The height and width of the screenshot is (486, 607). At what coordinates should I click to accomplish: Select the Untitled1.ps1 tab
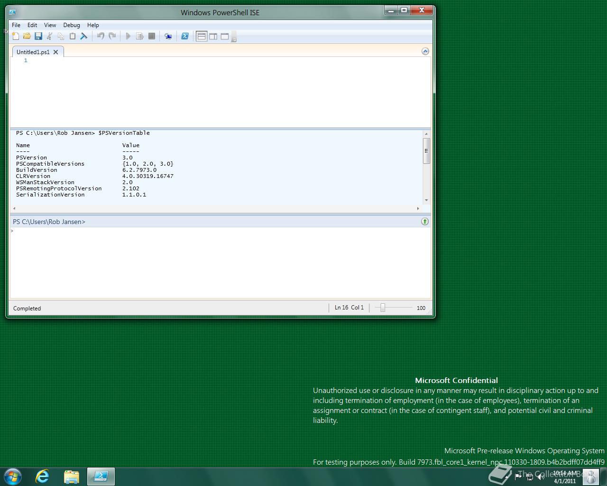(33, 52)
